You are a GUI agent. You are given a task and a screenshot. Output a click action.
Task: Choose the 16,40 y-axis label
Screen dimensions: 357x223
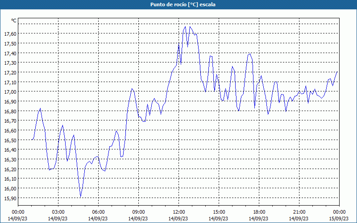click(10, 150)
